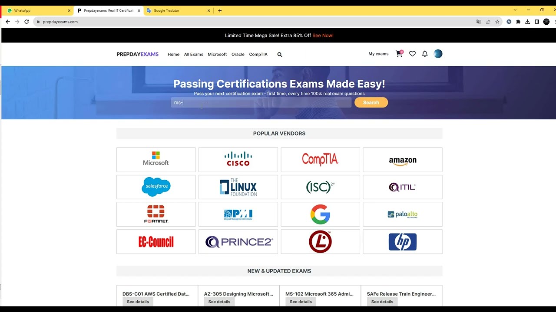
Task: Open the My exams link
Action: pyautogui.click(x=378, y=54)
